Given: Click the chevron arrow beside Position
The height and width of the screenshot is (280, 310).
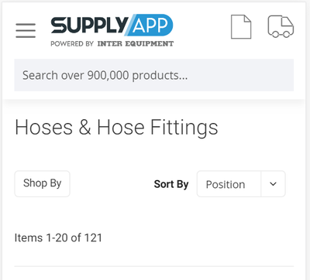Looking at the screenshot, I should (x=273, y=184).
